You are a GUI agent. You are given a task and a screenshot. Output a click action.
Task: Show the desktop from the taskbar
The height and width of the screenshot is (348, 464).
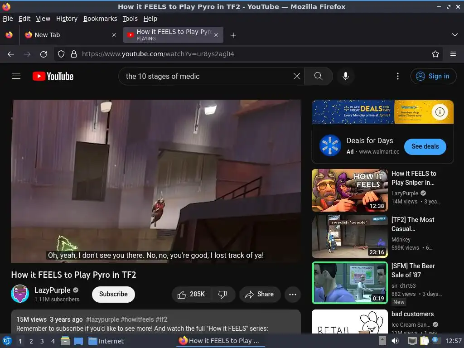point(78,341)
